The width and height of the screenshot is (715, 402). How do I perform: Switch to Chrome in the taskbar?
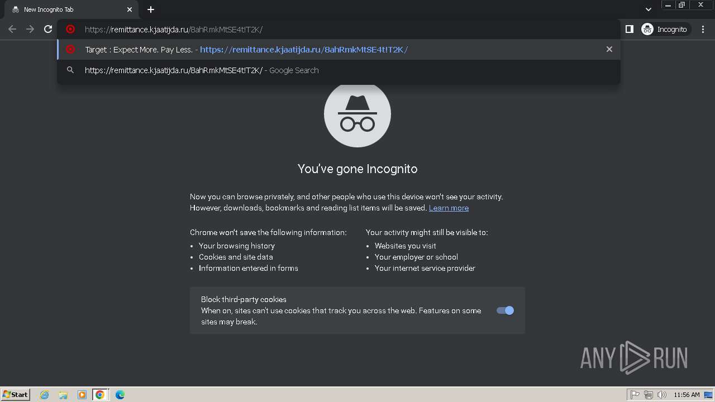[100, 395]
